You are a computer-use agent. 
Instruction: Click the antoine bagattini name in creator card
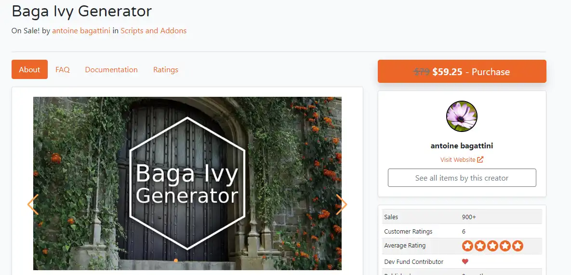click(462, 146)
